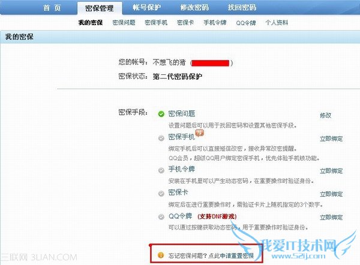Go to the 找回密码 tab
Image resolution: width=360 pixels, height=265 pixels.
tap(242, 7)
